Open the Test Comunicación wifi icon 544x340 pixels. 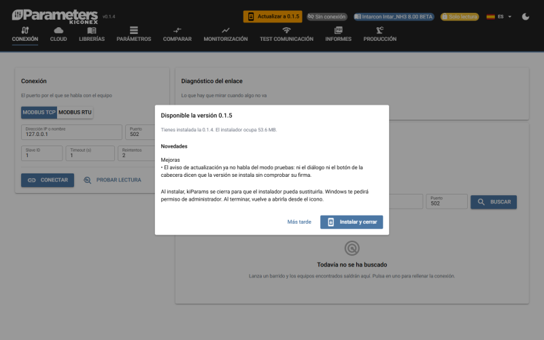[286, 30]
